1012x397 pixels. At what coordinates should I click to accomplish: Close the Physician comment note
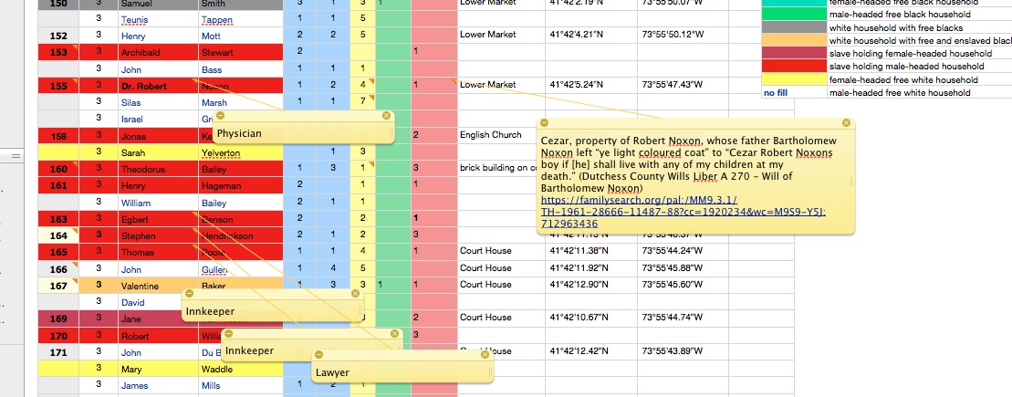[386, 116]
